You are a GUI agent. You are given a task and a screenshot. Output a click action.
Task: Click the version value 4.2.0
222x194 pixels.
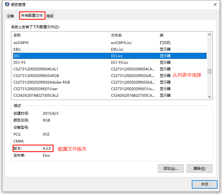click(47, 148)
